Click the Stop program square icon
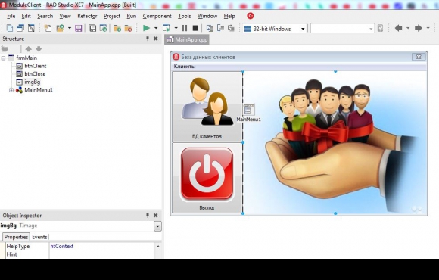 (195, 28)
